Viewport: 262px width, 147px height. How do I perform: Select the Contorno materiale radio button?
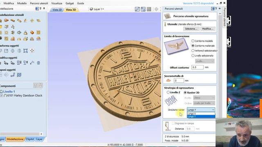tap(193, 46)
